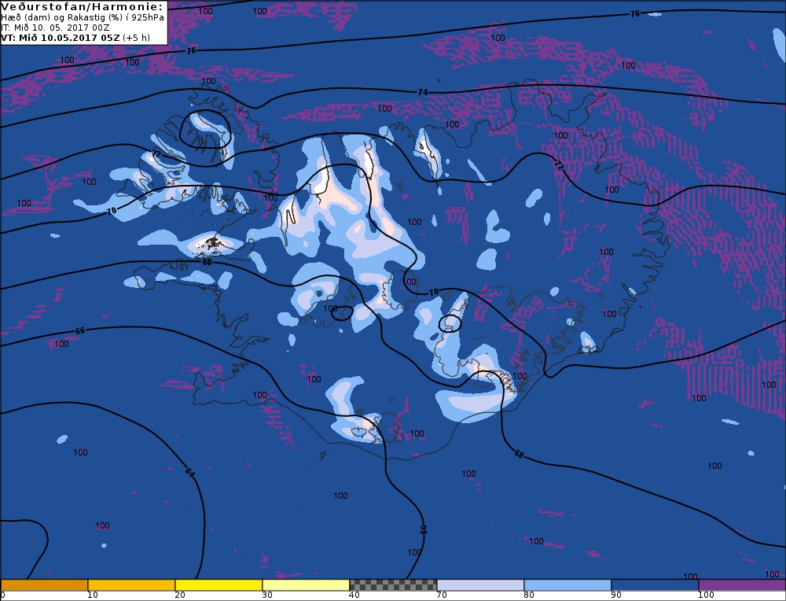Click the orange 10–20 legend swatch

pos(131,585)
